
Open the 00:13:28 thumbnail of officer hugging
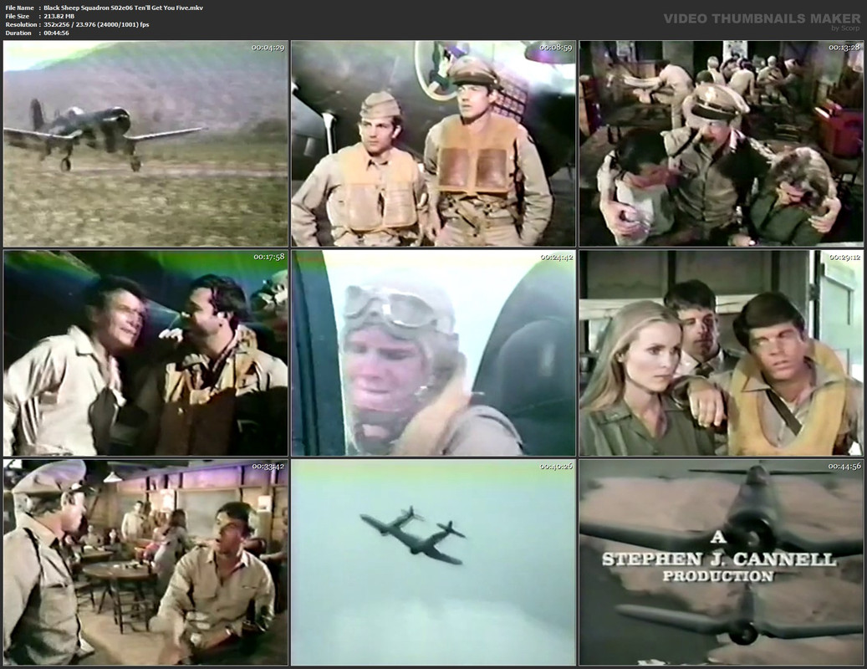[721, 144]
